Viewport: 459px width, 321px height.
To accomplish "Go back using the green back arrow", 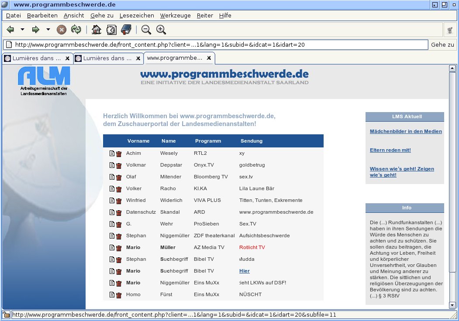I will point(10,30).
